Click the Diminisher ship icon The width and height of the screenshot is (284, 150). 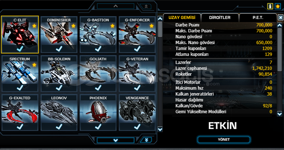59,35
